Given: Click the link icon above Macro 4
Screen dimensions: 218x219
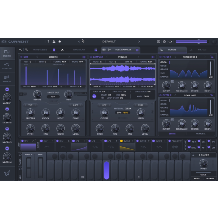Looking at the screenshot, I should (x=7, y=148).
